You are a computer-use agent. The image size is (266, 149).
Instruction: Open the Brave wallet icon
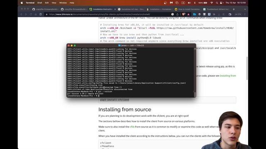230,14
